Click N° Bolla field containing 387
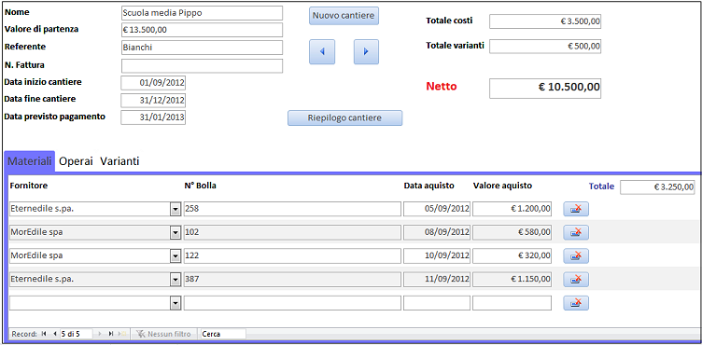Screen dimensions: 702x345 coord(292,279)
